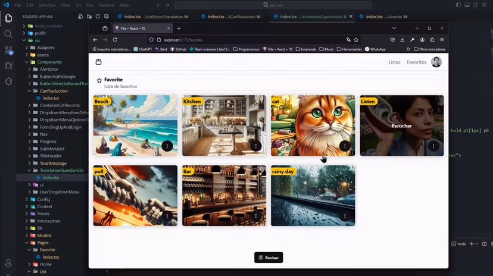Click the Beach card image
Viewport: 493px width, 276px height.
click(x=135, y=126)
